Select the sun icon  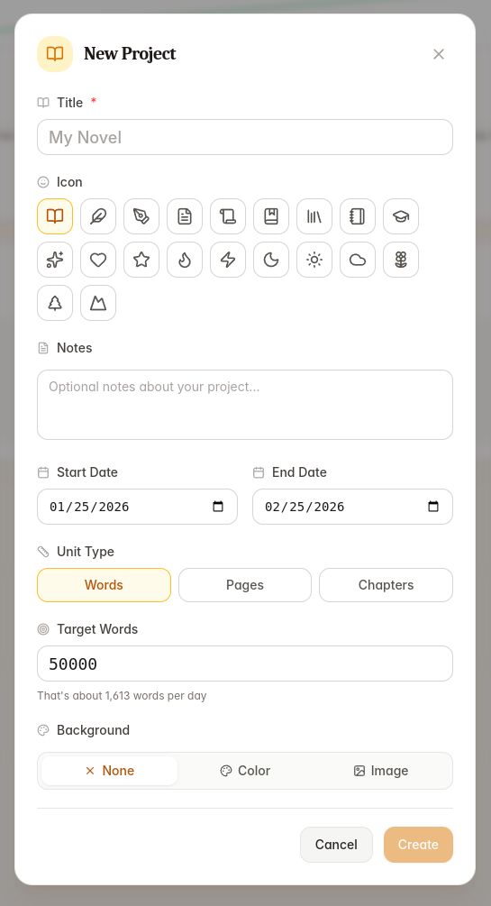pyautogui.click(x=314, y=260)
